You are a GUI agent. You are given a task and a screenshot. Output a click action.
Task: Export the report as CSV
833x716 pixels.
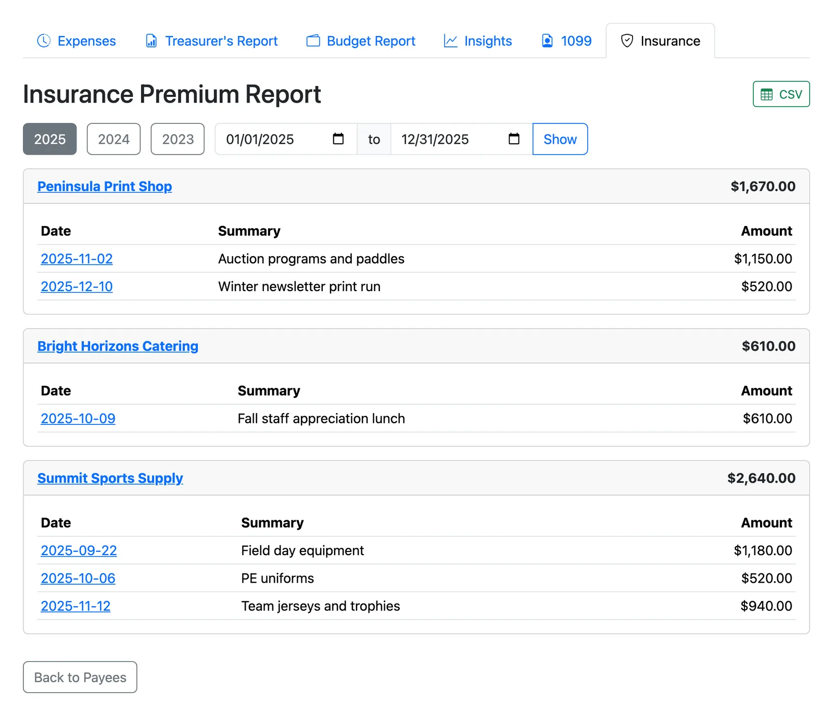coord(781,94)
